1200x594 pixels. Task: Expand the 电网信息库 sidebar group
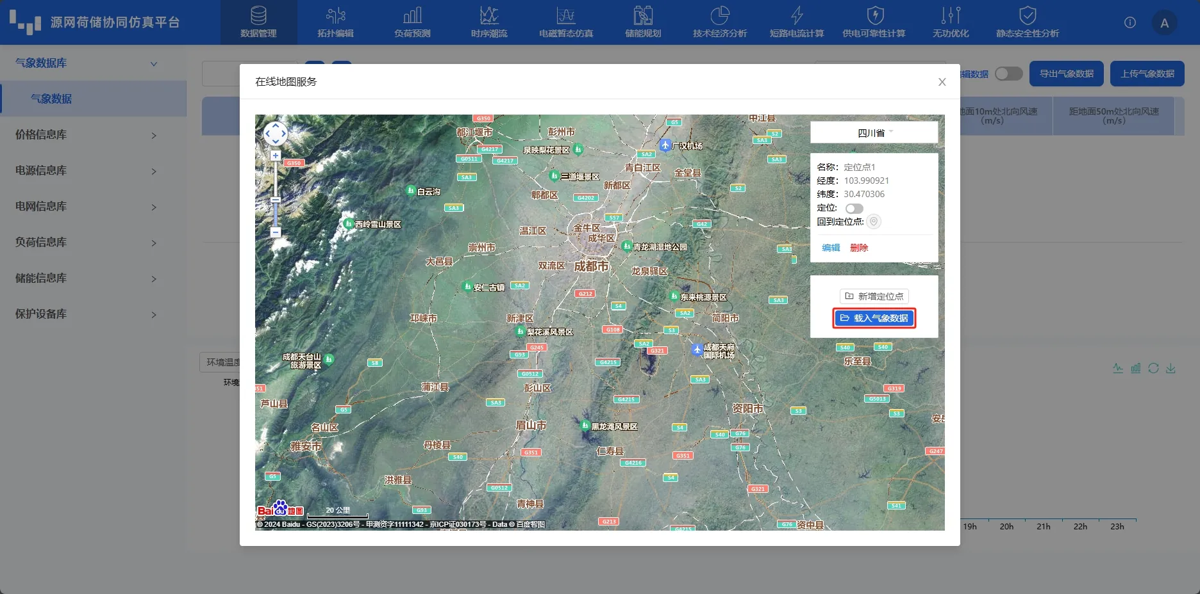pos(93,207)
